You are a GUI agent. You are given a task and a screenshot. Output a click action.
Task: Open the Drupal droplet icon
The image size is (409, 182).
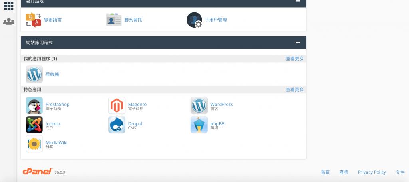pos(117,125)
